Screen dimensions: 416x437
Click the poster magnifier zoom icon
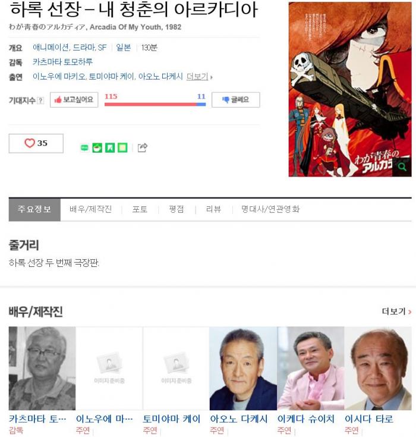click(x=402, y=167)
